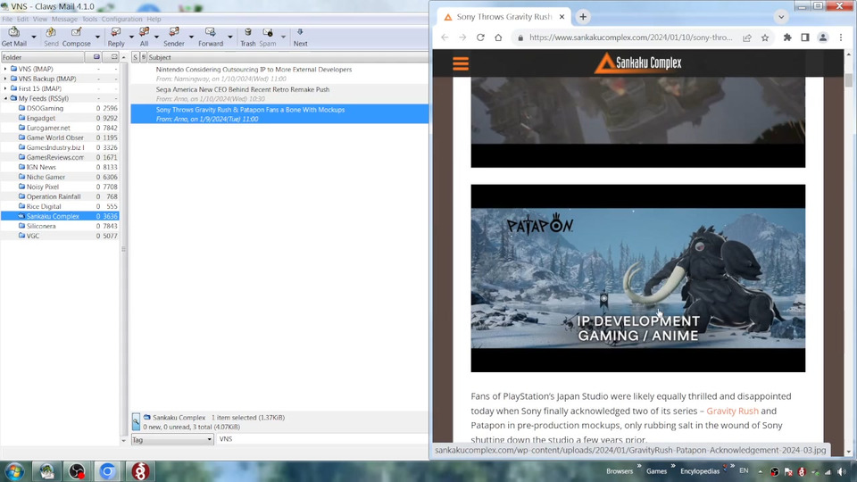The height and width of the screenshot is (482, 857).
Task: Expand the VNS (IMAP) folder tree
Action: pos(5,69)
